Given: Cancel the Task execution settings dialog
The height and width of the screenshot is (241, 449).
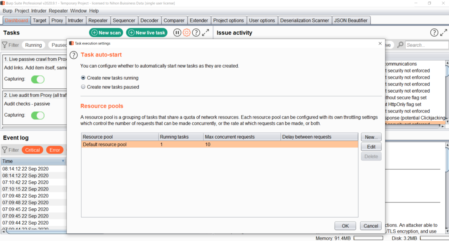Looking at the screenshot, I should [x=371, y=226].
